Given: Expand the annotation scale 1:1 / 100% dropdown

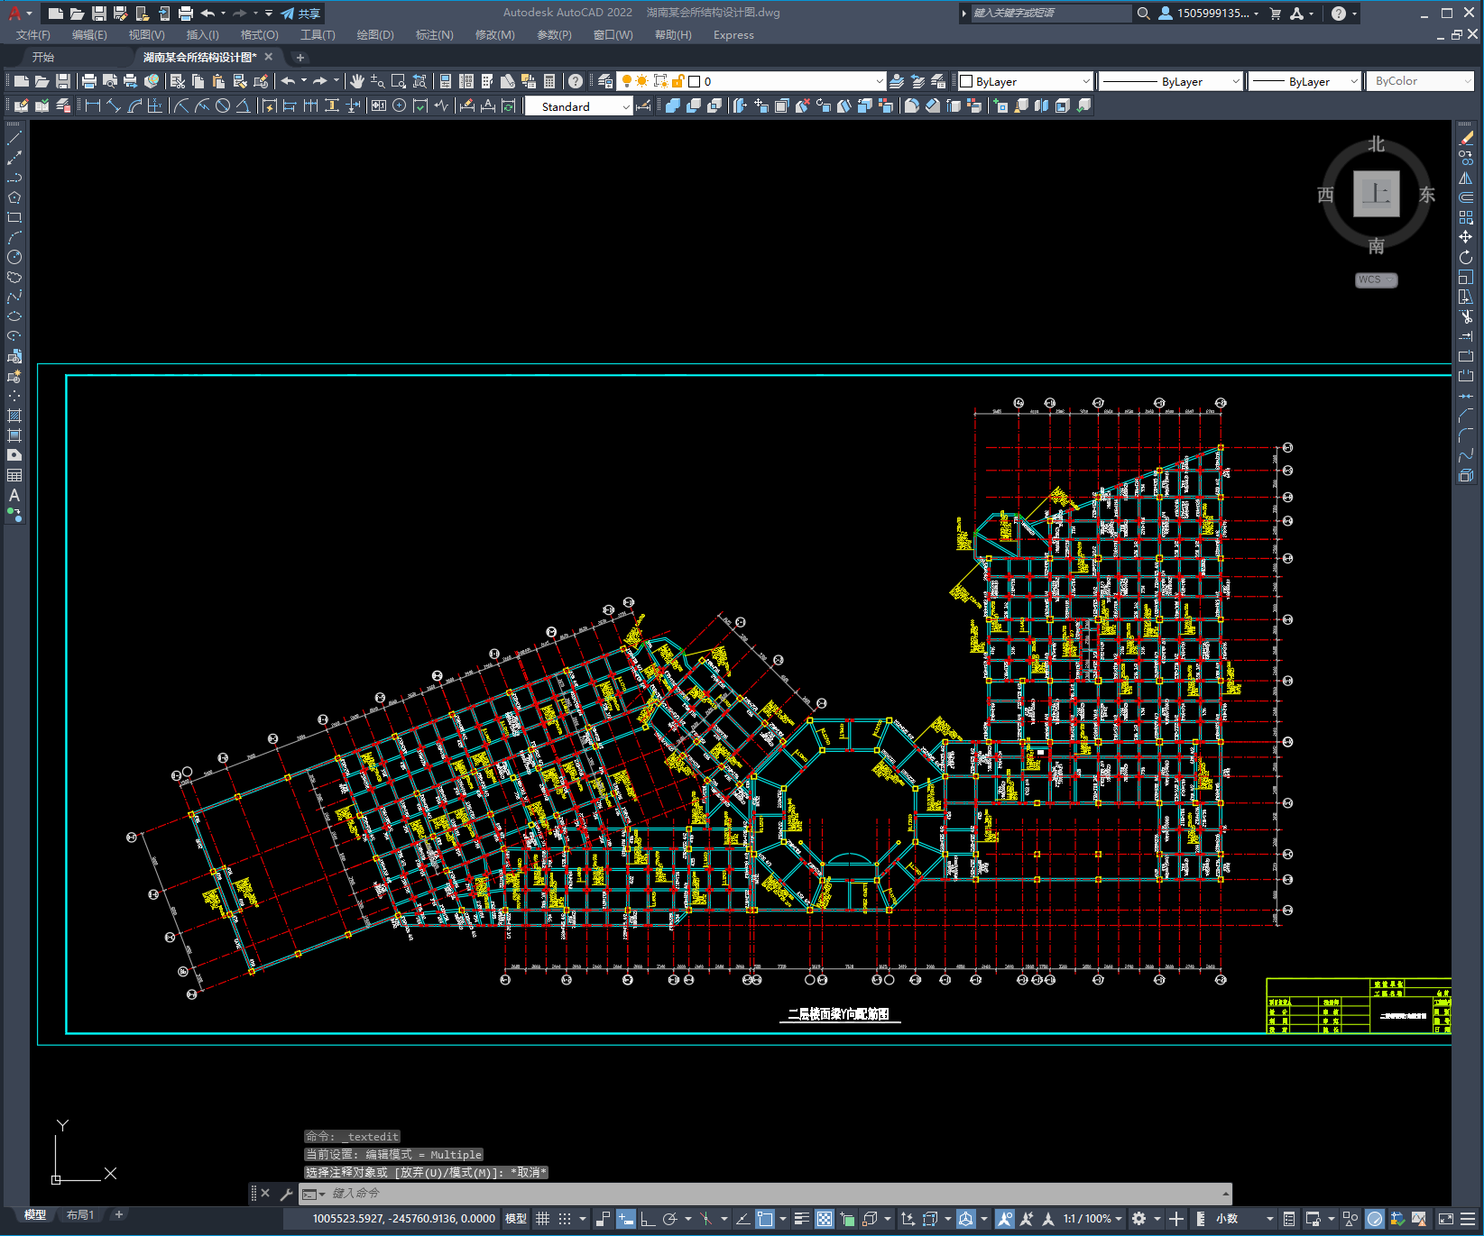Looking at the screenshot, I should click(x=1092, y=1219).
